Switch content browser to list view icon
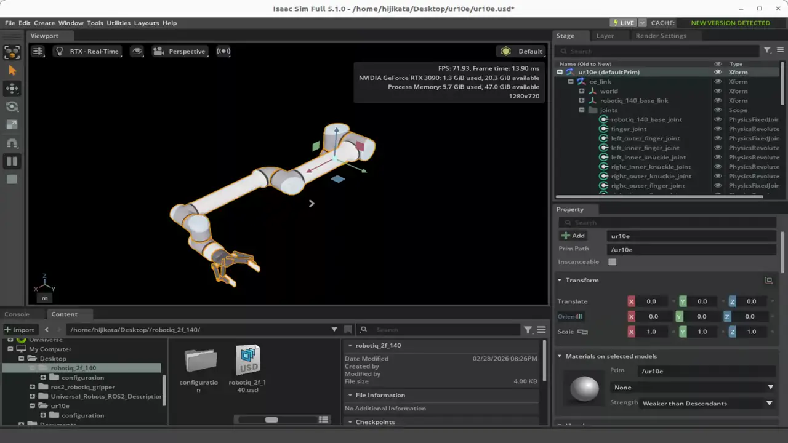This screenshot has width=788, height=443. [x=323, y=420]
